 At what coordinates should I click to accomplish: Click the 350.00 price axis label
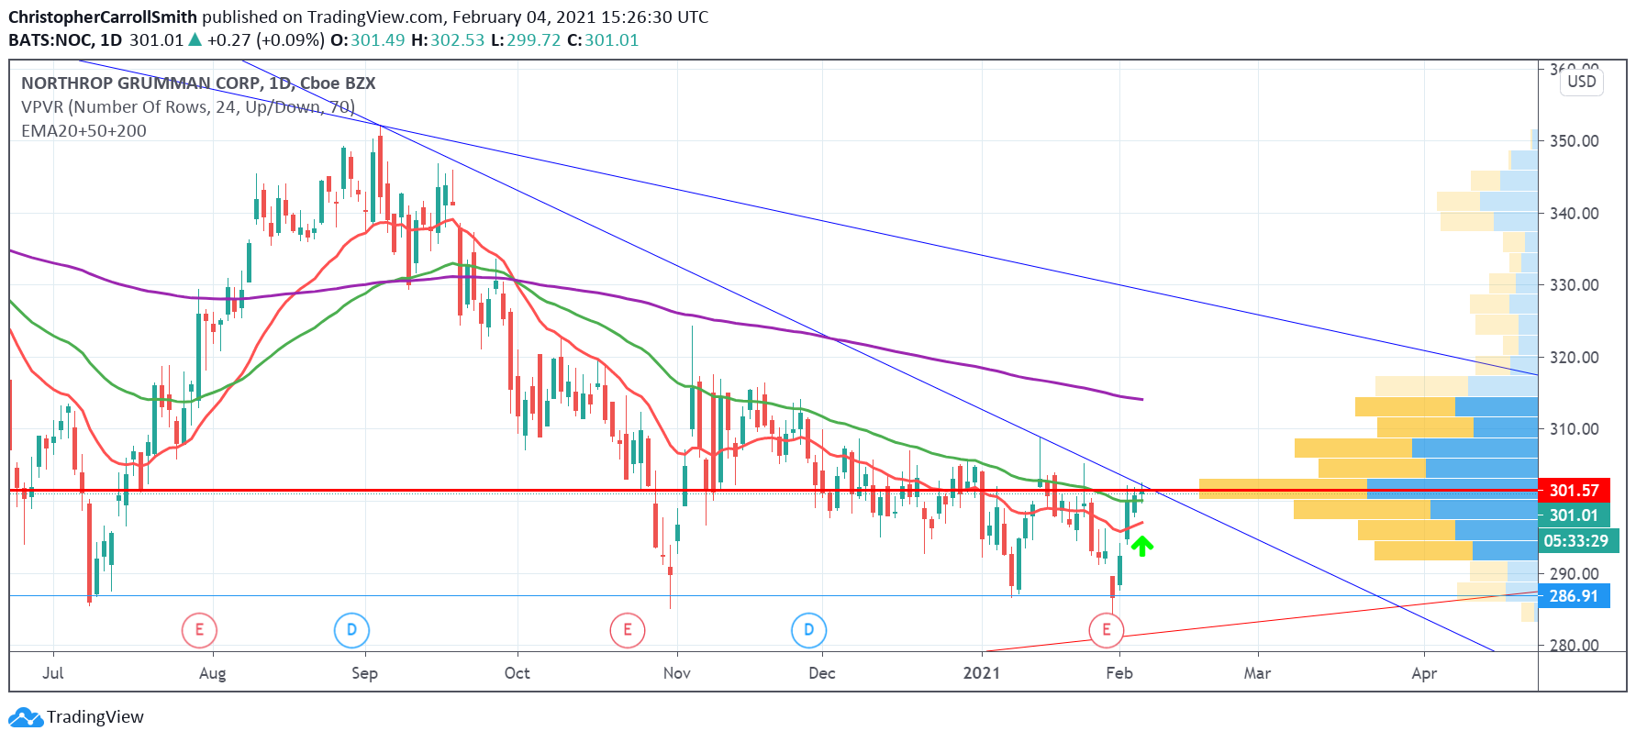click(x=1575, y=141)
